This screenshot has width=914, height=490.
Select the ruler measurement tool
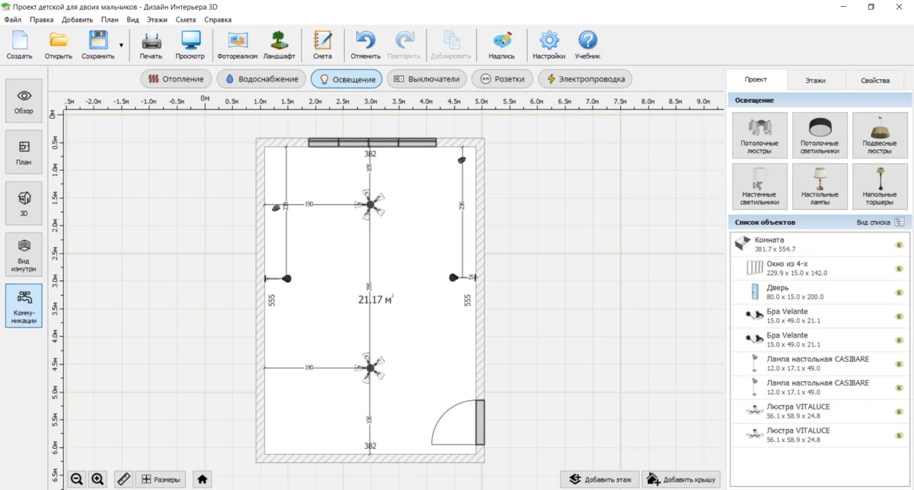(x=124, y=479)
